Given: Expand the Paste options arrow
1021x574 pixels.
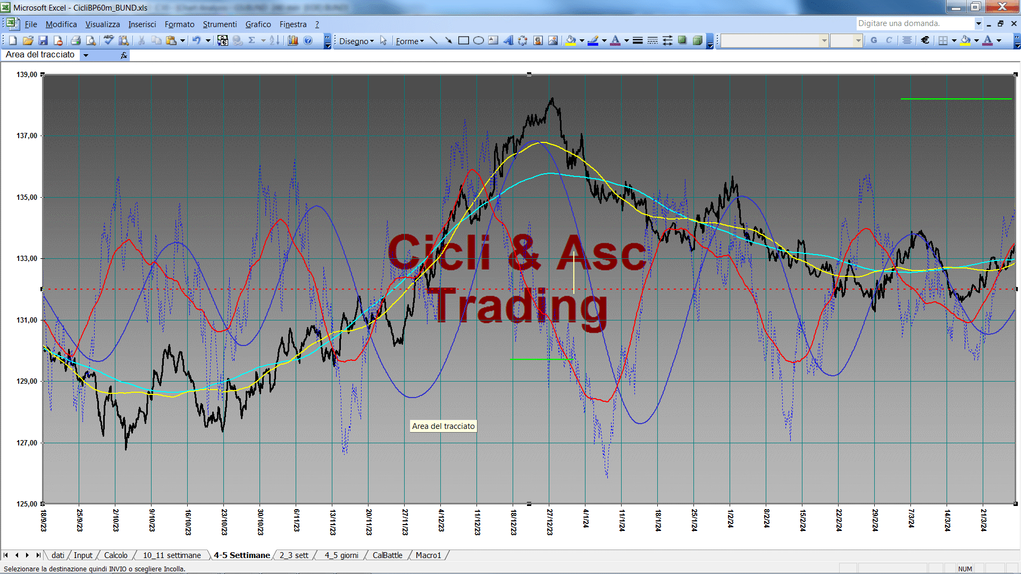Looking at the screenshot, I should (x=182, y=40).
